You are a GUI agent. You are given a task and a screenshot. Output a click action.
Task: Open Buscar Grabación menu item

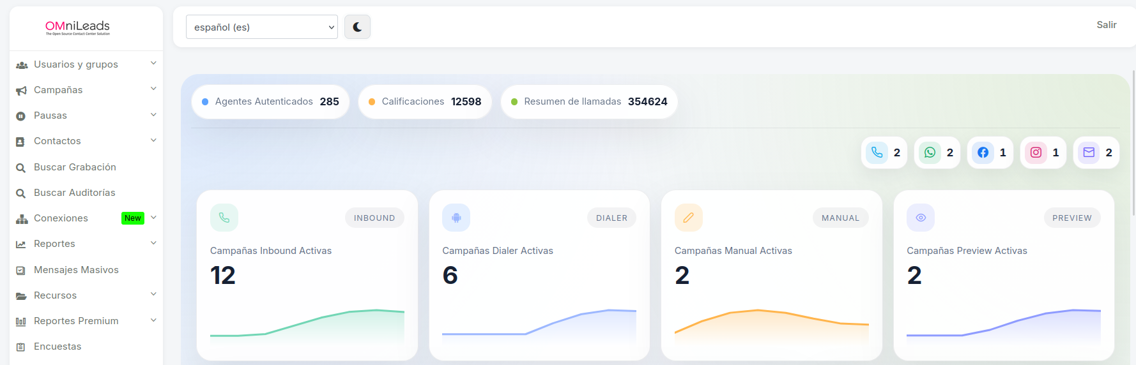point(86,167)
